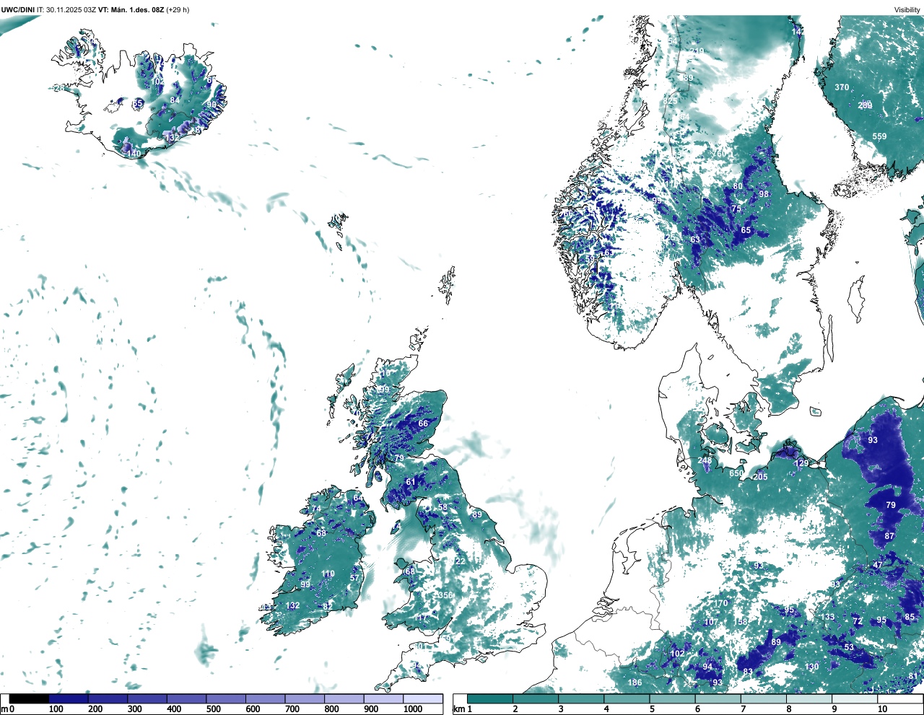Click value '186' in northern France
This screenshot has width=924, height=715.
tap(635, 683)
